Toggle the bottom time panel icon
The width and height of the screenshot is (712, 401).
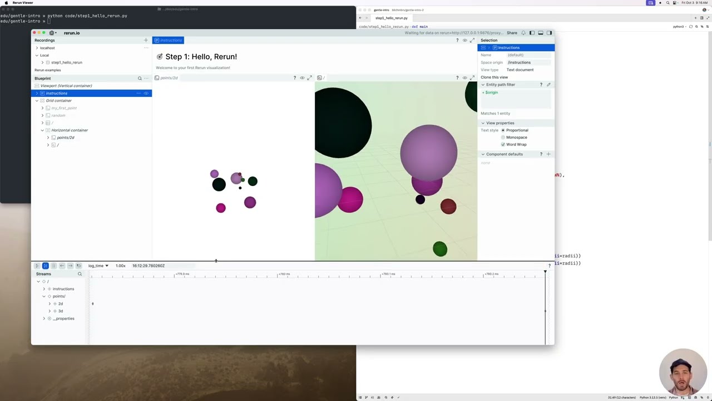point(541,33)
